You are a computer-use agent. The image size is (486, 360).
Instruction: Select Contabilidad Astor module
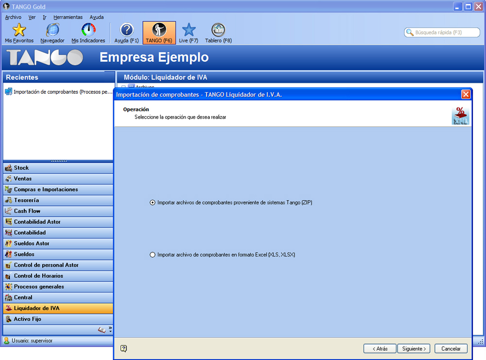[58, 222]
